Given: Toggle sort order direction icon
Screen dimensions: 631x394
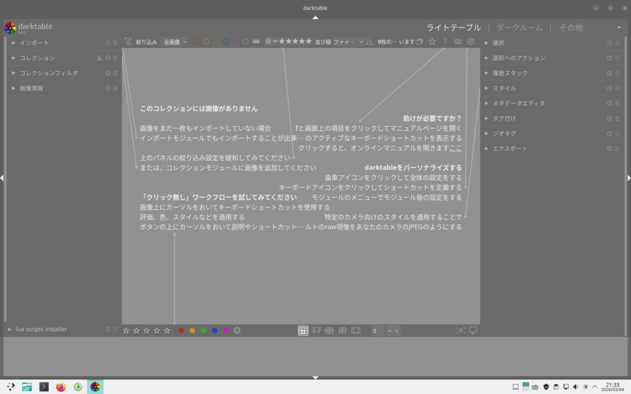Looking at the screenshot, I should tap(370, 42).
